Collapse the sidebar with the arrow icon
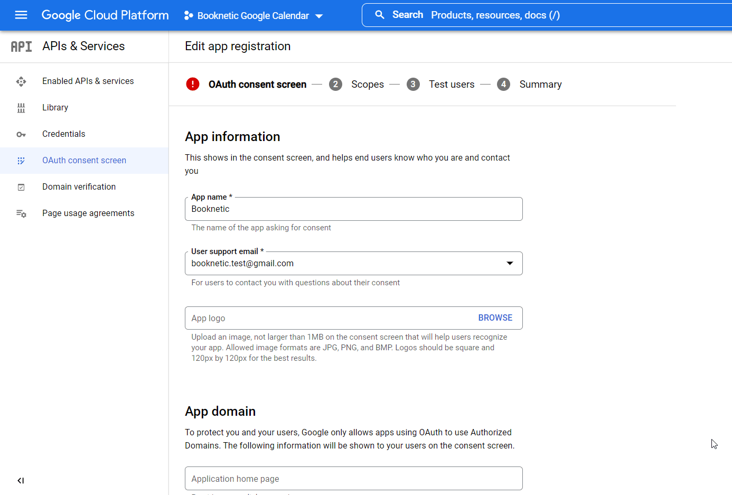This screenshot has height=495, width=732. coord(21,480)
